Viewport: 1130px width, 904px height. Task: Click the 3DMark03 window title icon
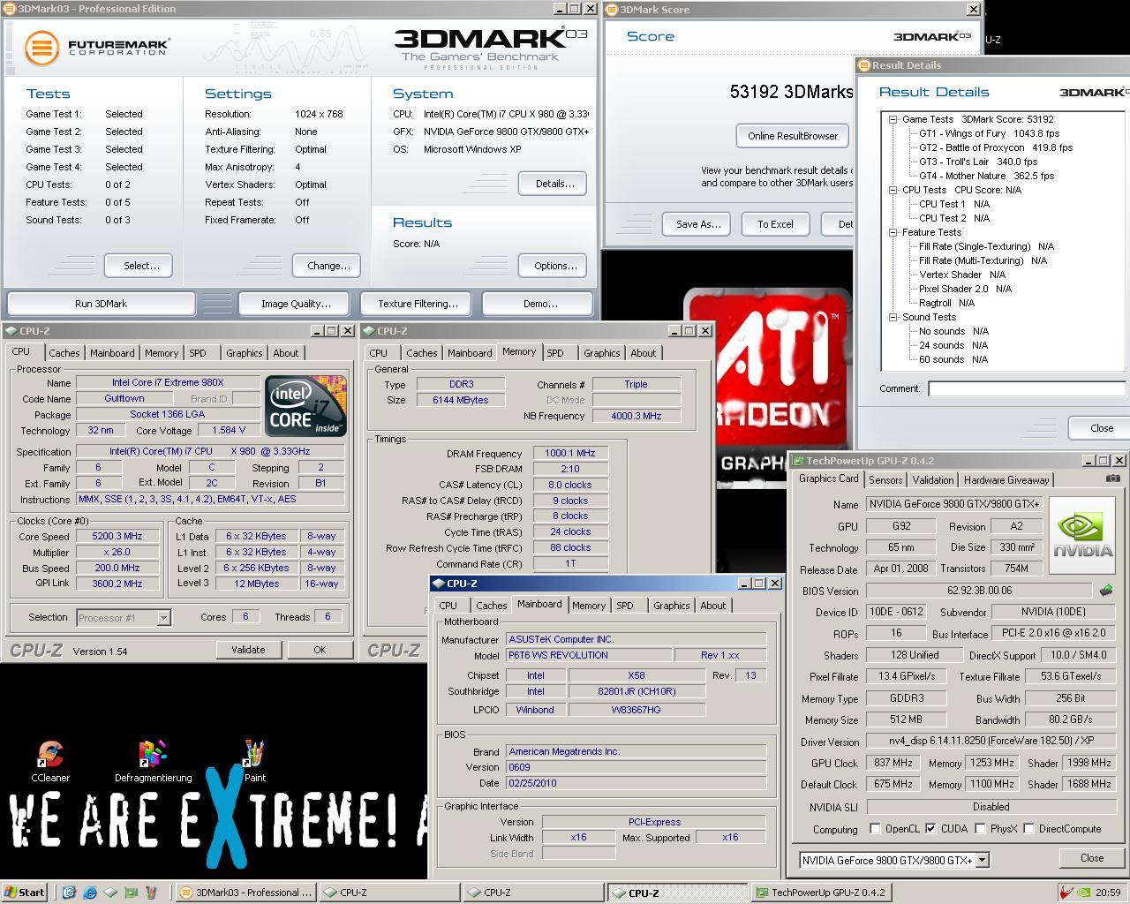click(x=9, y=9)
